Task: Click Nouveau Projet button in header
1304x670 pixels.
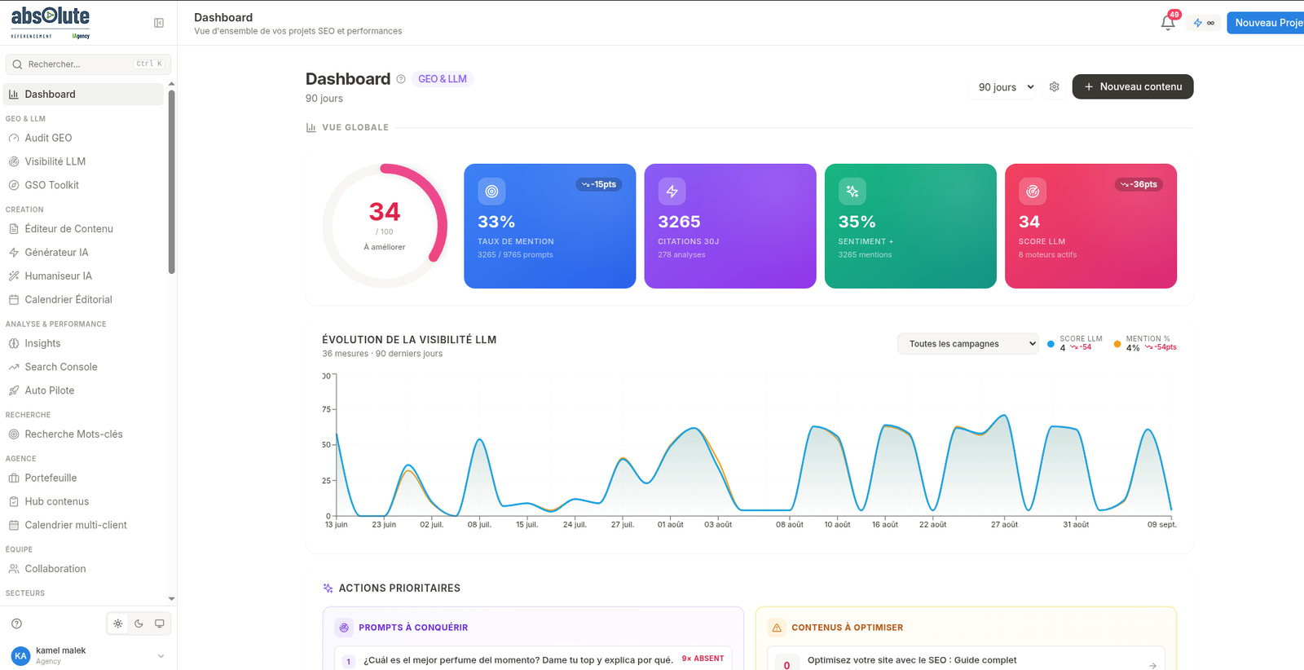Action: (1266, 23)
